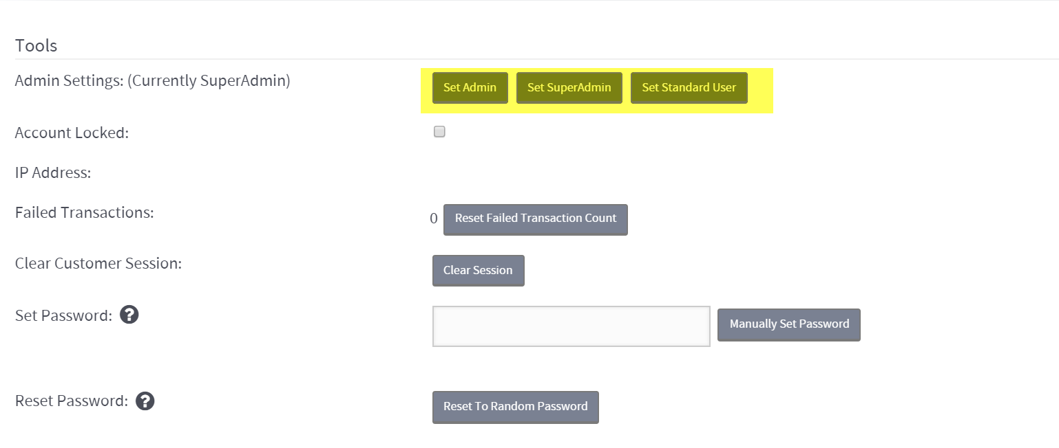Click the IP Address field label
Image resolution: width=1059 pixels, height=448 pixels.
[53, 172]
